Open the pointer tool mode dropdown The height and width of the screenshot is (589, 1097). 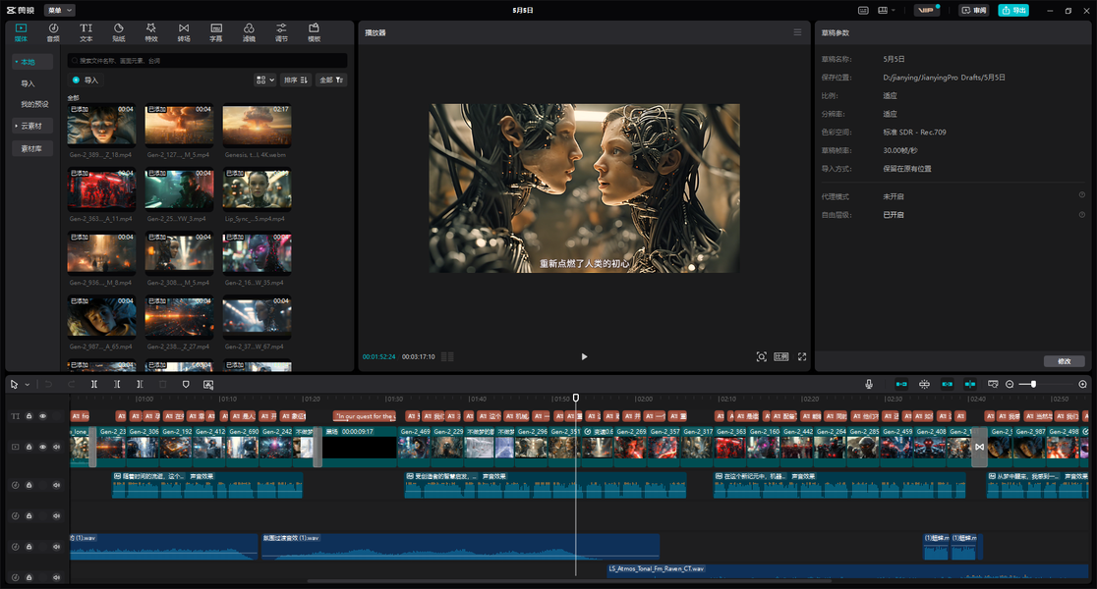tap(28, 384)
